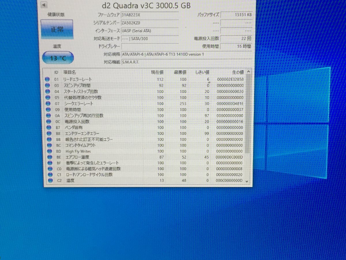Click the SMART list scroll up arrow
The width and height of the screenshot is (346, 260).
point(248,71)
